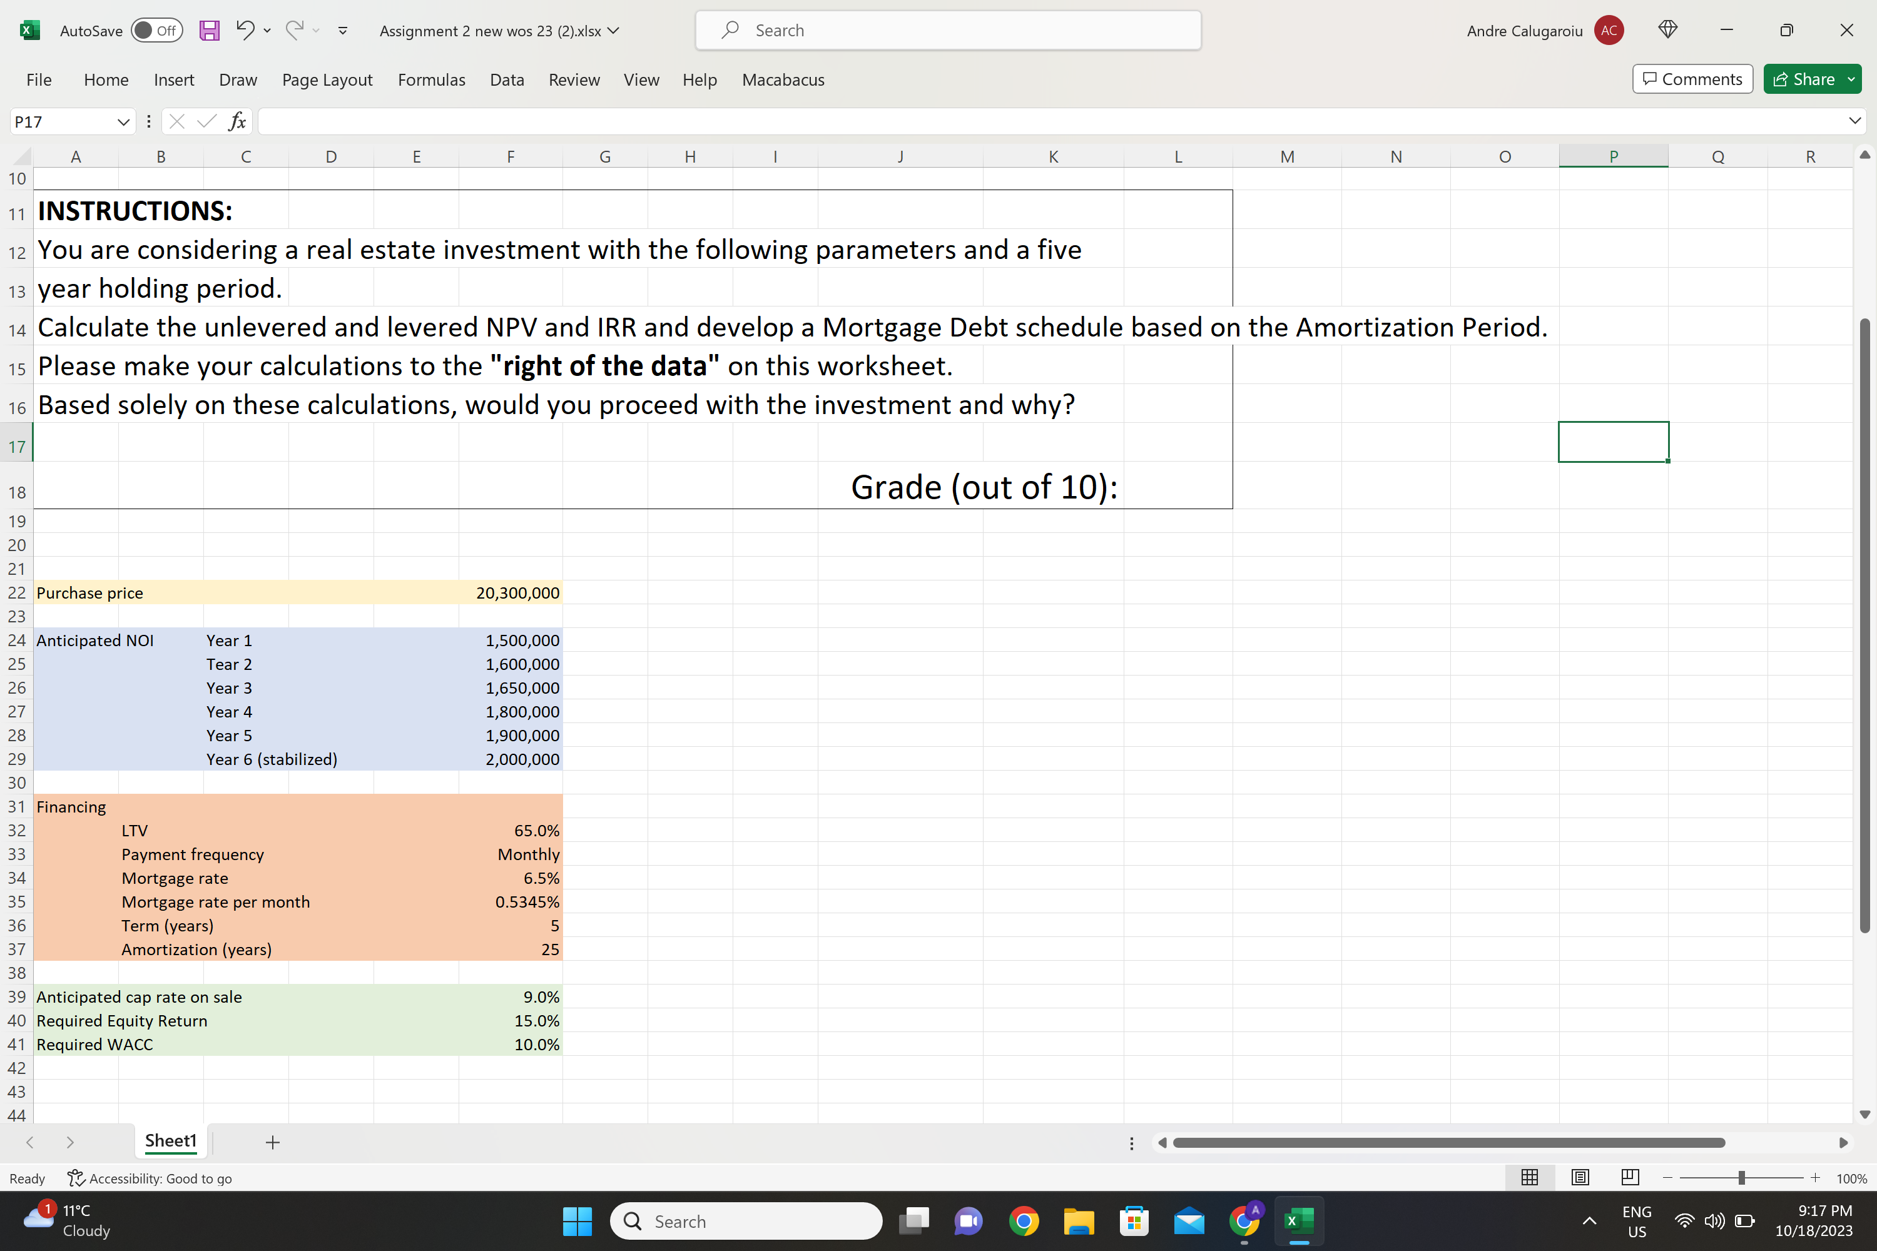Open the Macabacus menu
Screen dimensions: 1877x1251
click(783, 80)
